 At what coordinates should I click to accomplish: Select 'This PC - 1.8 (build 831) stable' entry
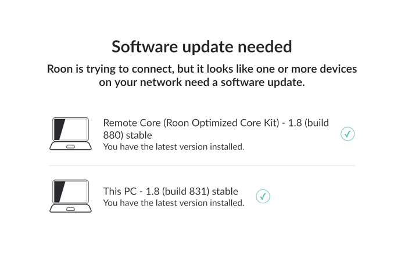click(x=171, y=191)
